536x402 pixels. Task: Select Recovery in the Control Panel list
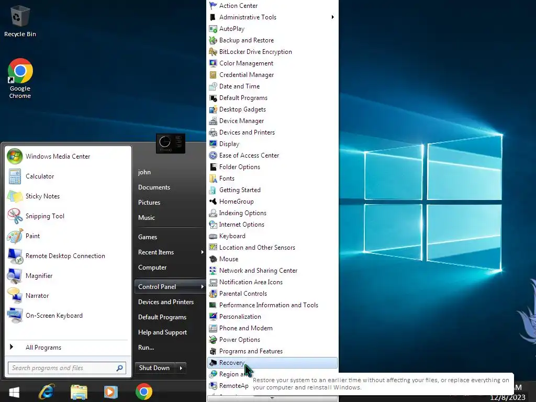(x=272, y=363)
